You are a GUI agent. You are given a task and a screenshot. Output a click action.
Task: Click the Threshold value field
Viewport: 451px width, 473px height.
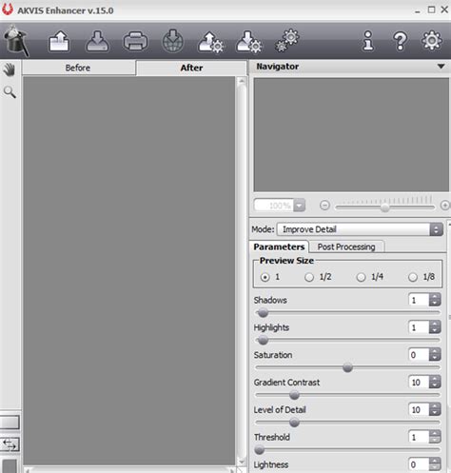pos(419,437)
